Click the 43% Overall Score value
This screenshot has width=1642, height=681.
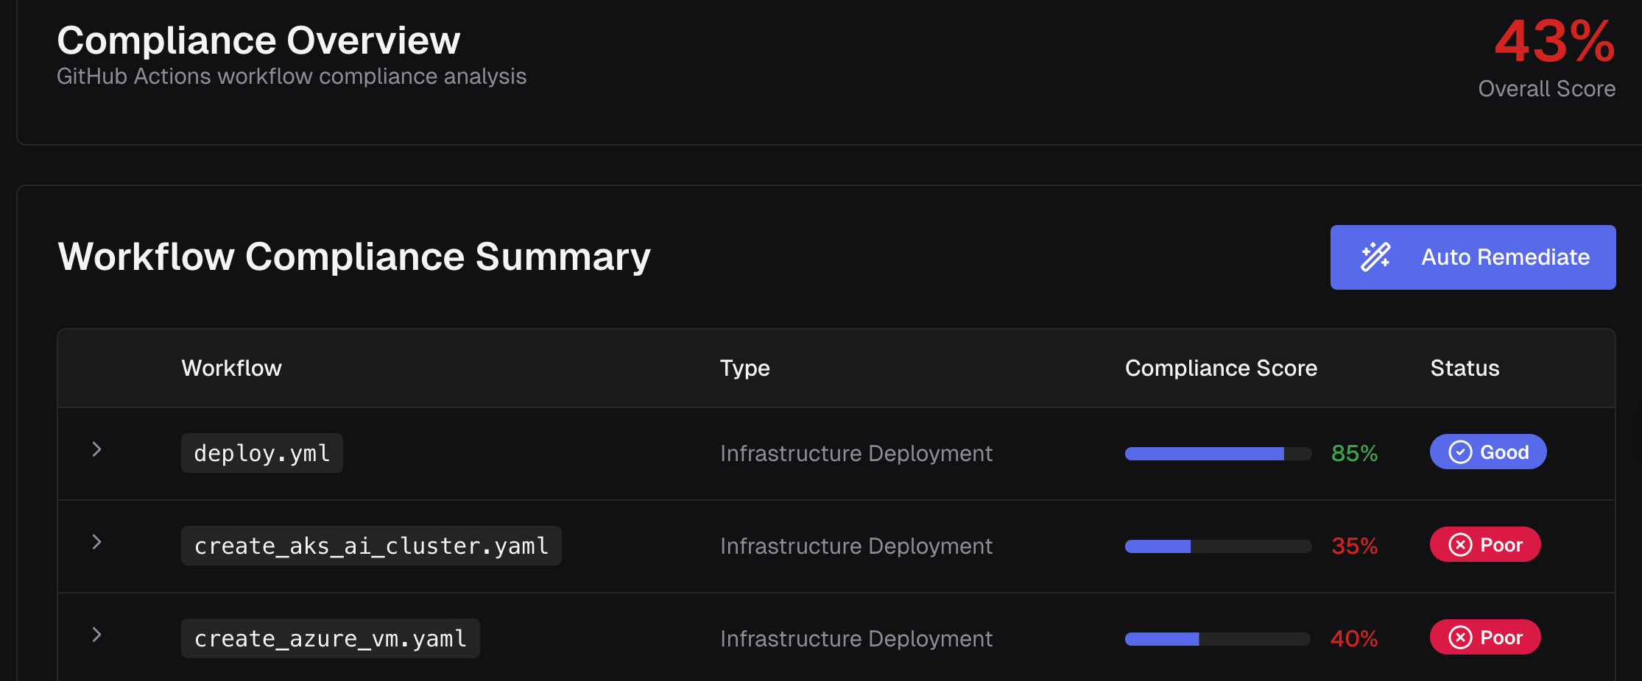click(1554, 42)
